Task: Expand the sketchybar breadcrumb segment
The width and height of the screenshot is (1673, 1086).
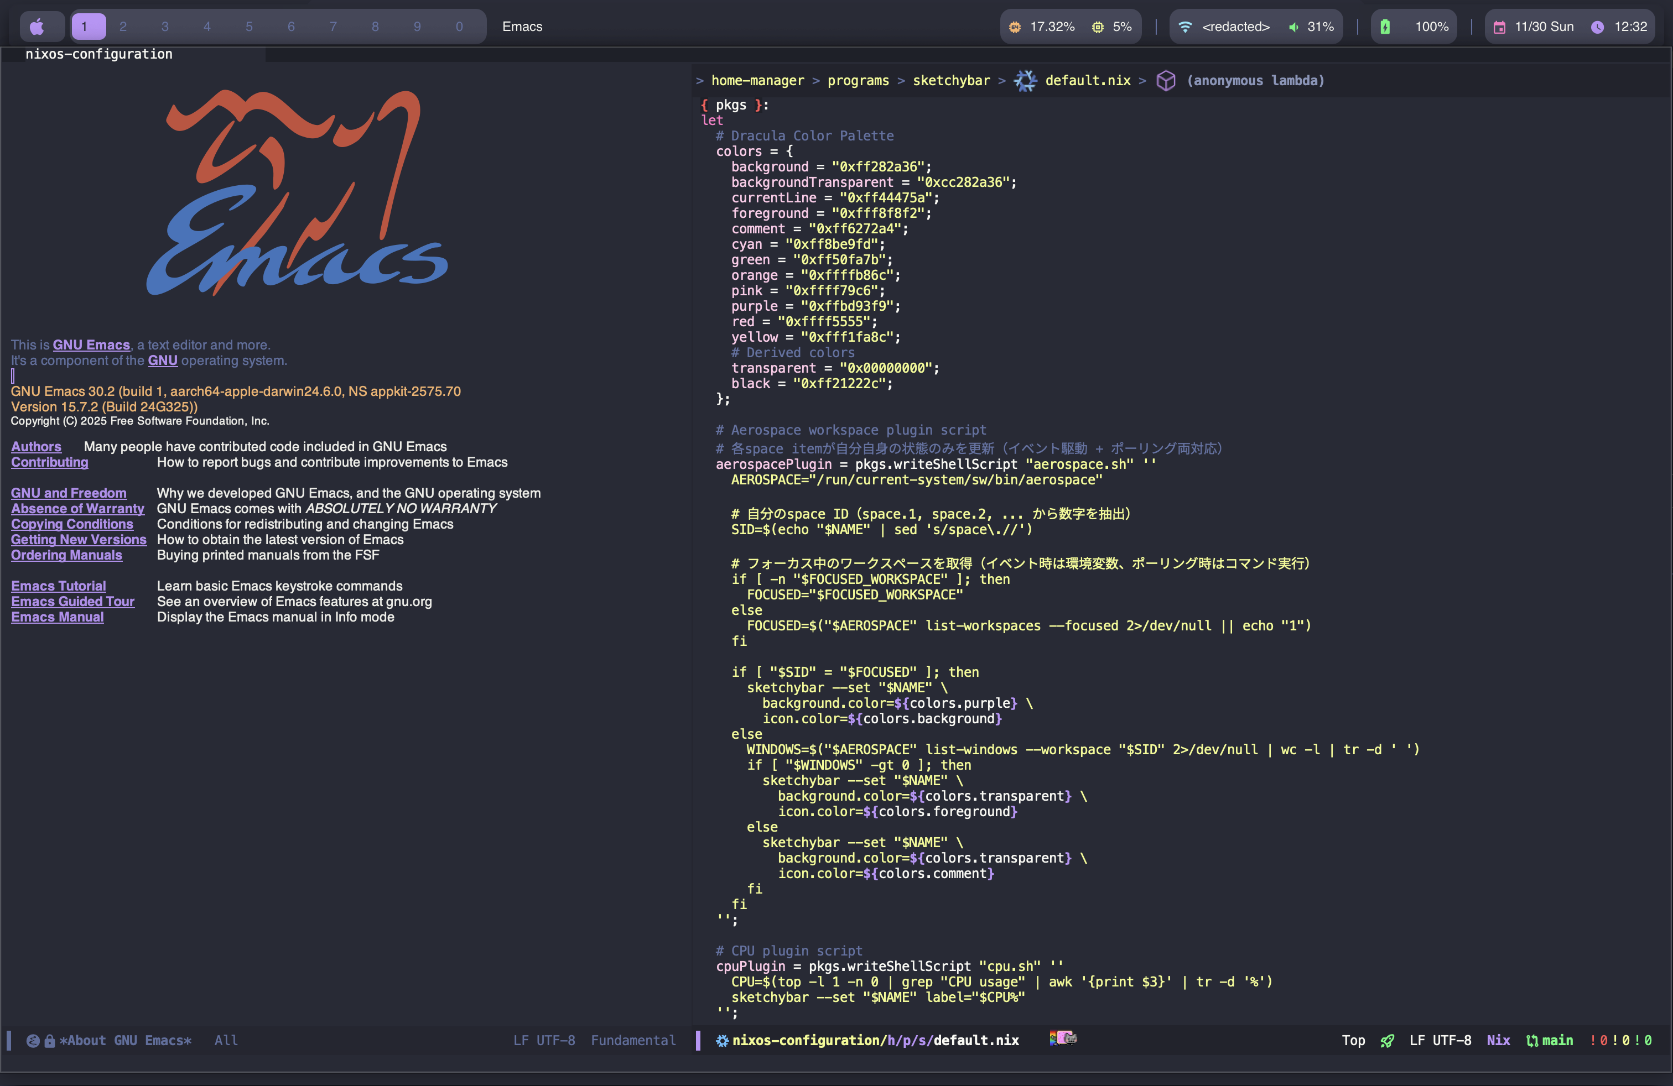Action: point(950,81)
